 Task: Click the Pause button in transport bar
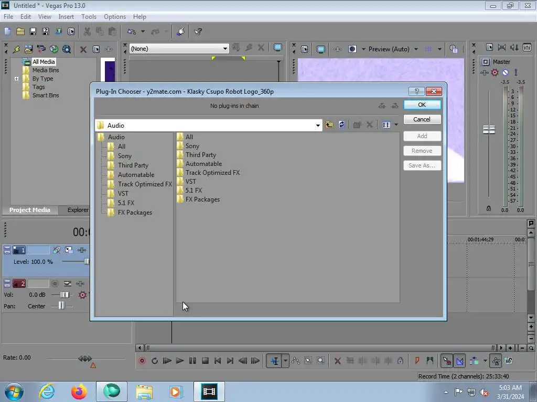coord(192,361)
